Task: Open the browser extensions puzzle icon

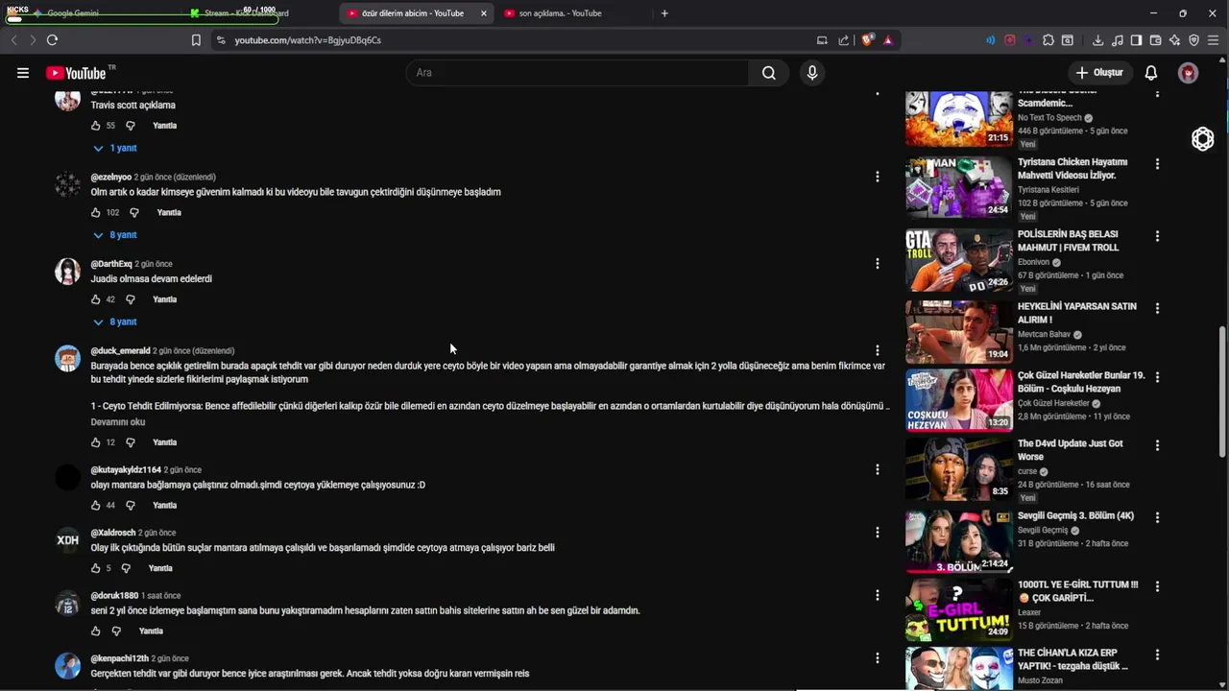Action: (x=1048, y=40)
